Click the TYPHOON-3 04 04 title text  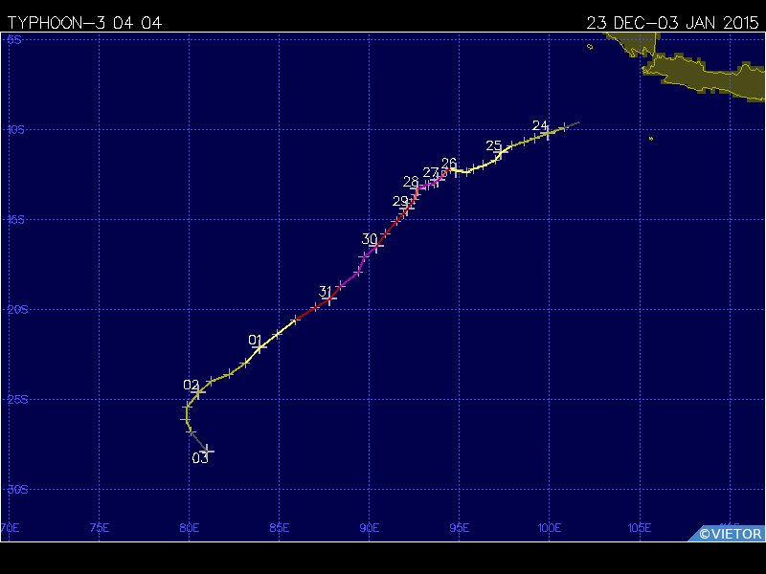click(x=84, y=22)
